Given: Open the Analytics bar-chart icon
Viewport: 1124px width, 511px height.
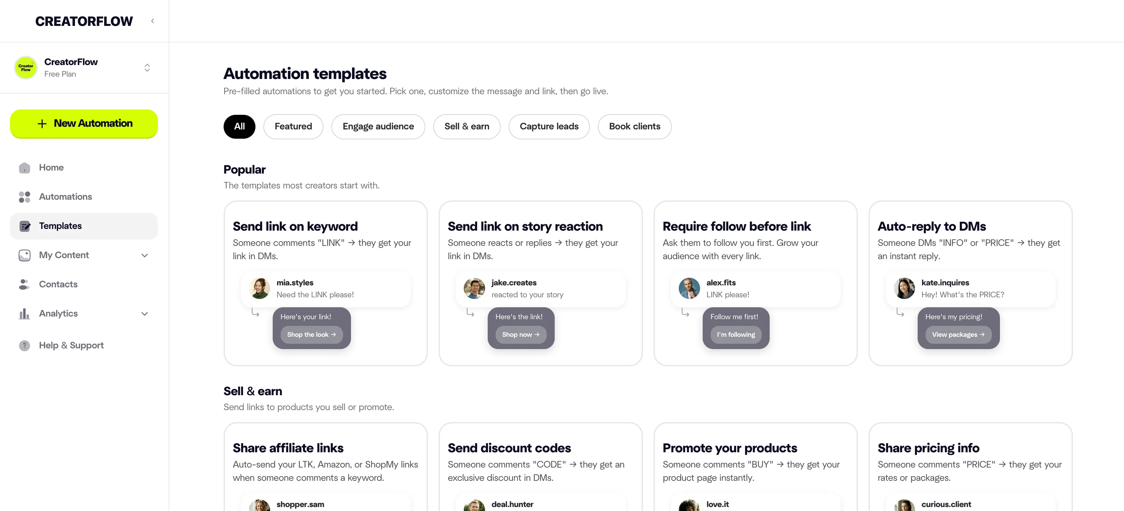Looking at the screenshot, I should point(25,314).
